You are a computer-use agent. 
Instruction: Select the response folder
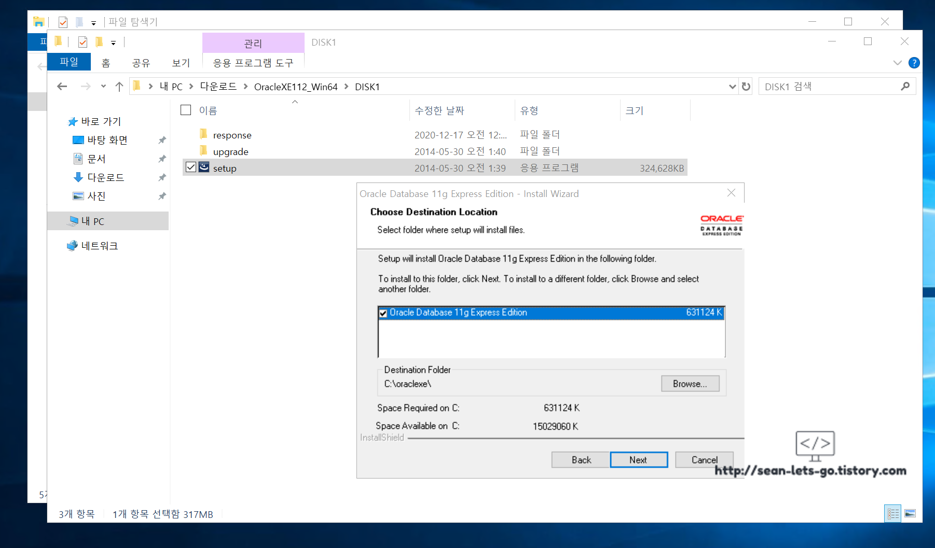(232, 135)
